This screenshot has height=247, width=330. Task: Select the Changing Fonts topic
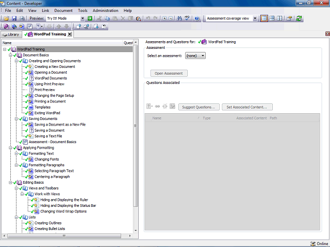coord(47,160)
